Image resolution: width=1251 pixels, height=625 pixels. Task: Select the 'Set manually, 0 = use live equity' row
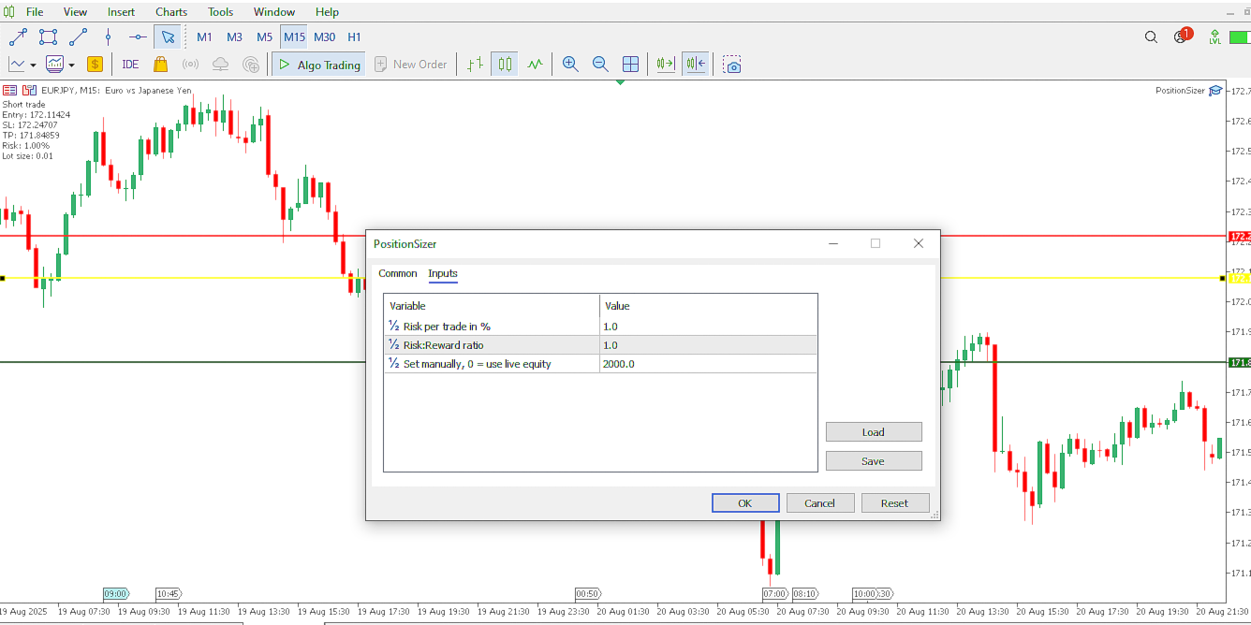click(x=600, y=364)
